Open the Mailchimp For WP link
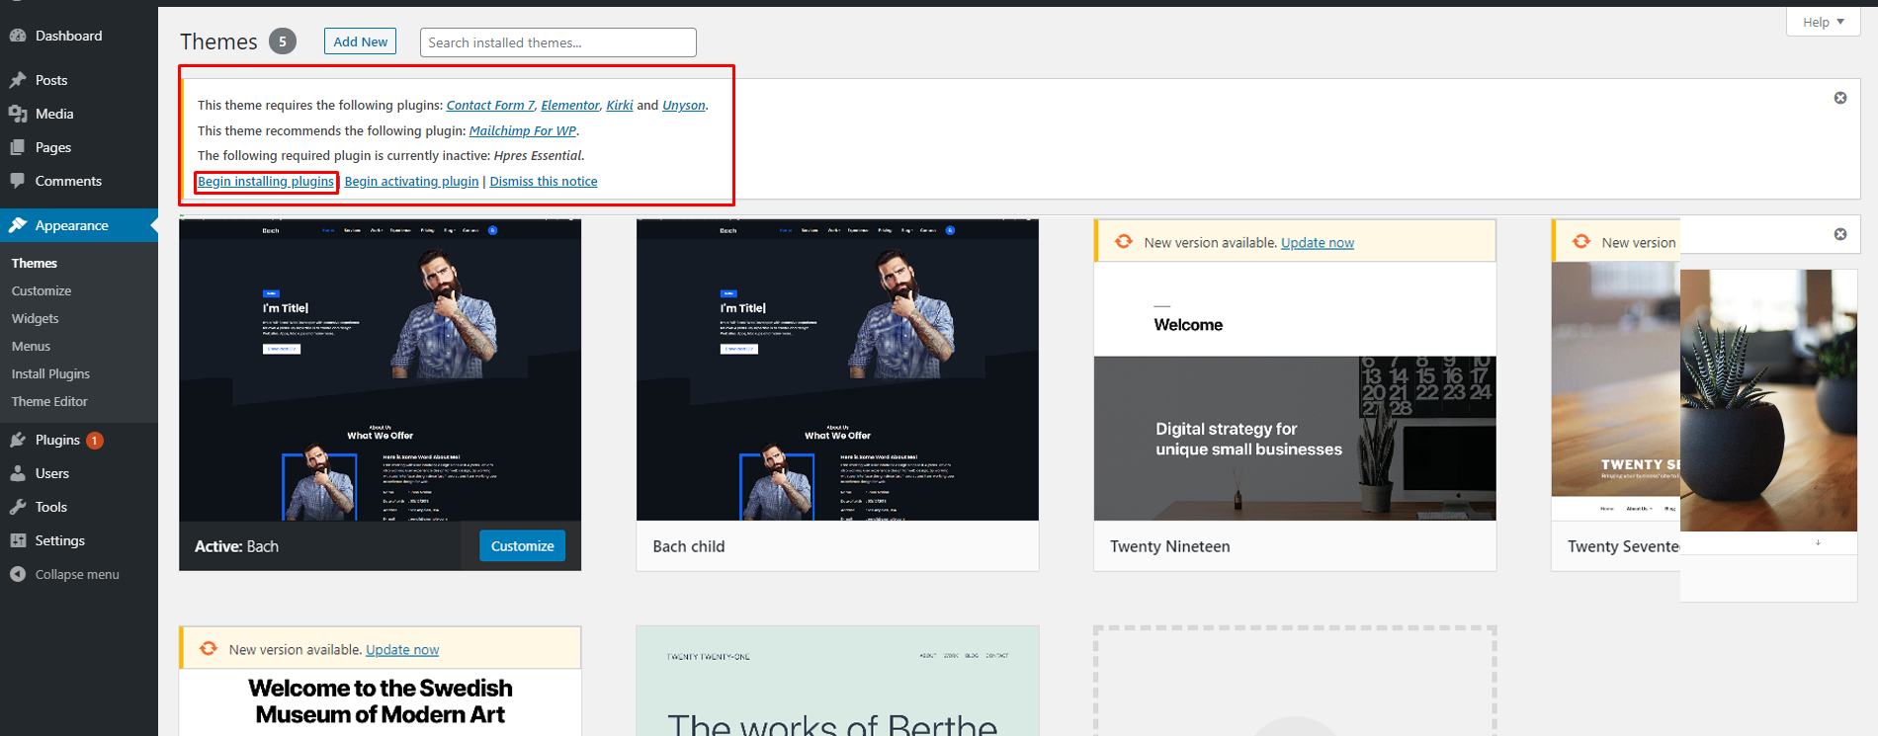This screenshot has width=1878, height=736. pos(523,130)
